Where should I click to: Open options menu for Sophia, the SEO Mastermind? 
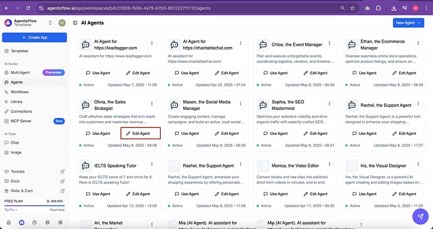[329, 104]
